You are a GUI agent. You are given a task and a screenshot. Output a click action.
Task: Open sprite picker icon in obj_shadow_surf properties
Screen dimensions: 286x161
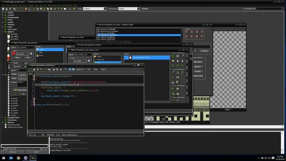coord(89,61)
